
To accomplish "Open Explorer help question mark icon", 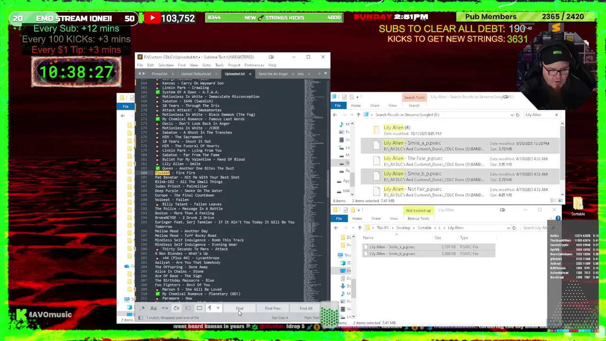I will 558,218.
